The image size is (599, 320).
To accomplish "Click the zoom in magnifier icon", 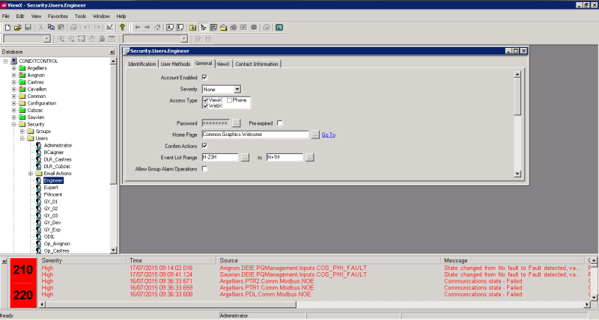I will (61, 38).
